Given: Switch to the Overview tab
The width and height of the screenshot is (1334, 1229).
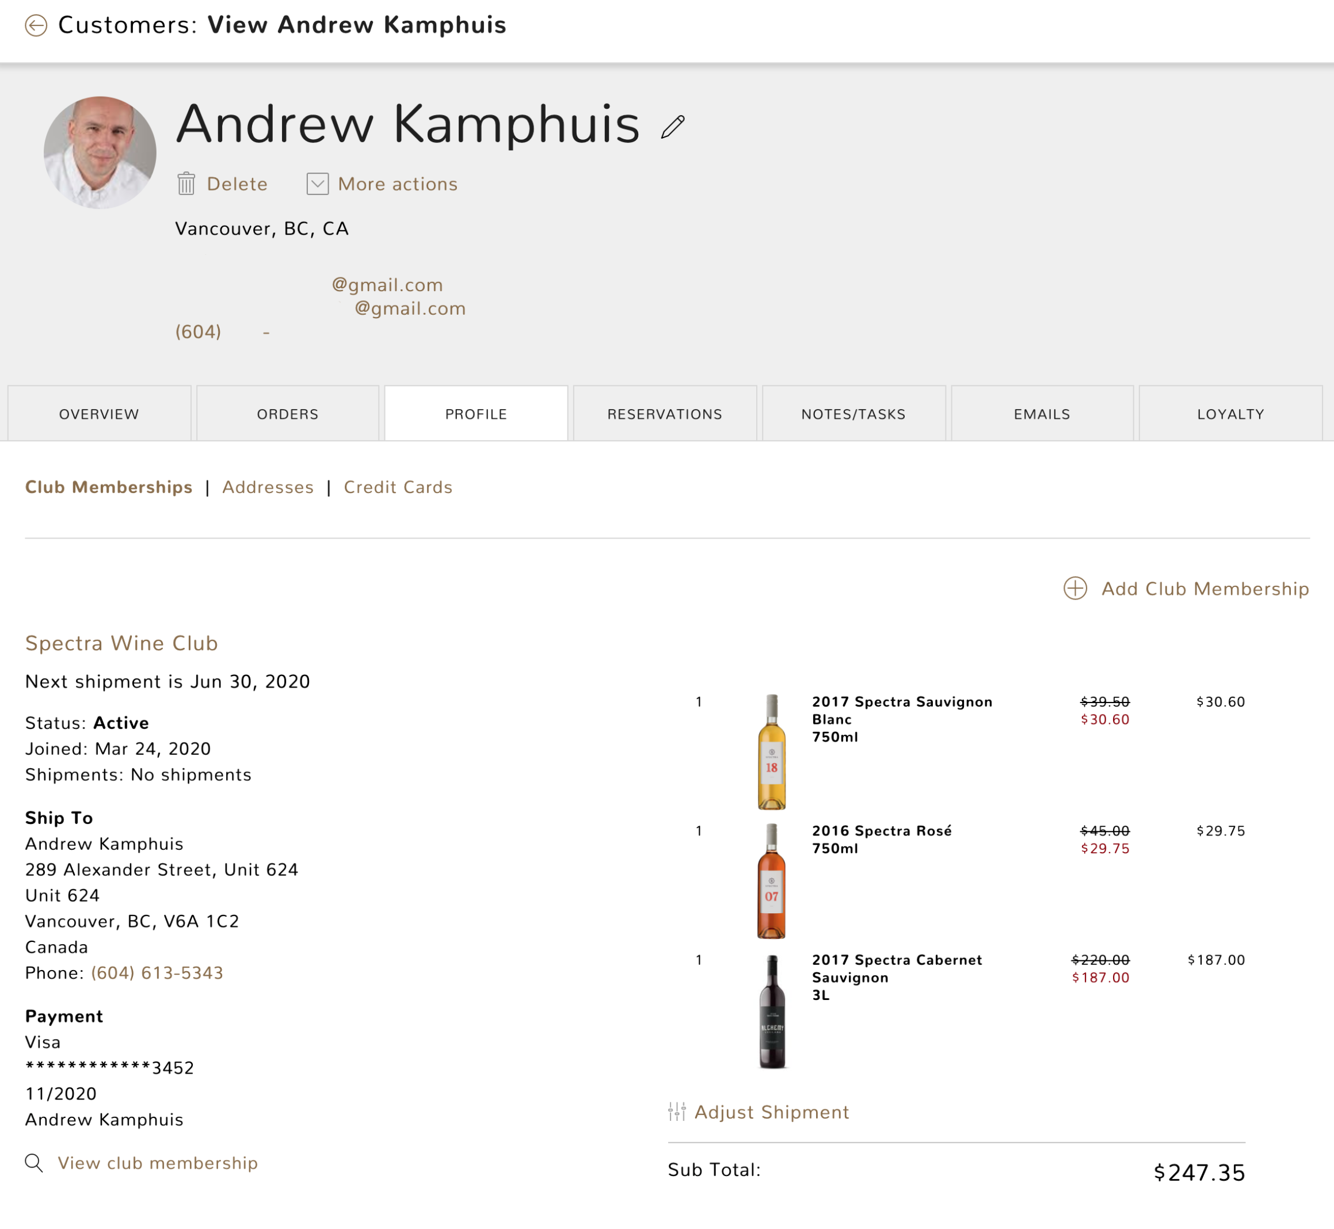Looking at the screenshot, I should click(x=99, y=414).
